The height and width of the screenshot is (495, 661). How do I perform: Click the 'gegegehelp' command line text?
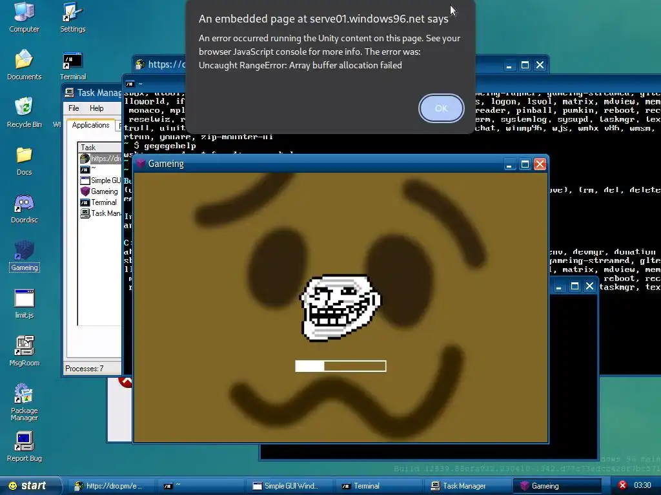coord(170,146)
